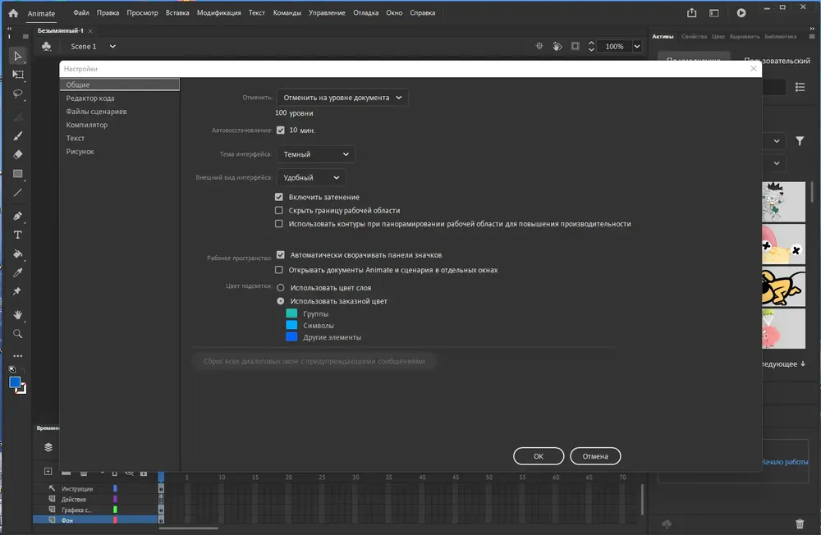Screen dimensions: 821x535
Task: Pick the Символы highlight color swatch
Action: pos(291,325)
